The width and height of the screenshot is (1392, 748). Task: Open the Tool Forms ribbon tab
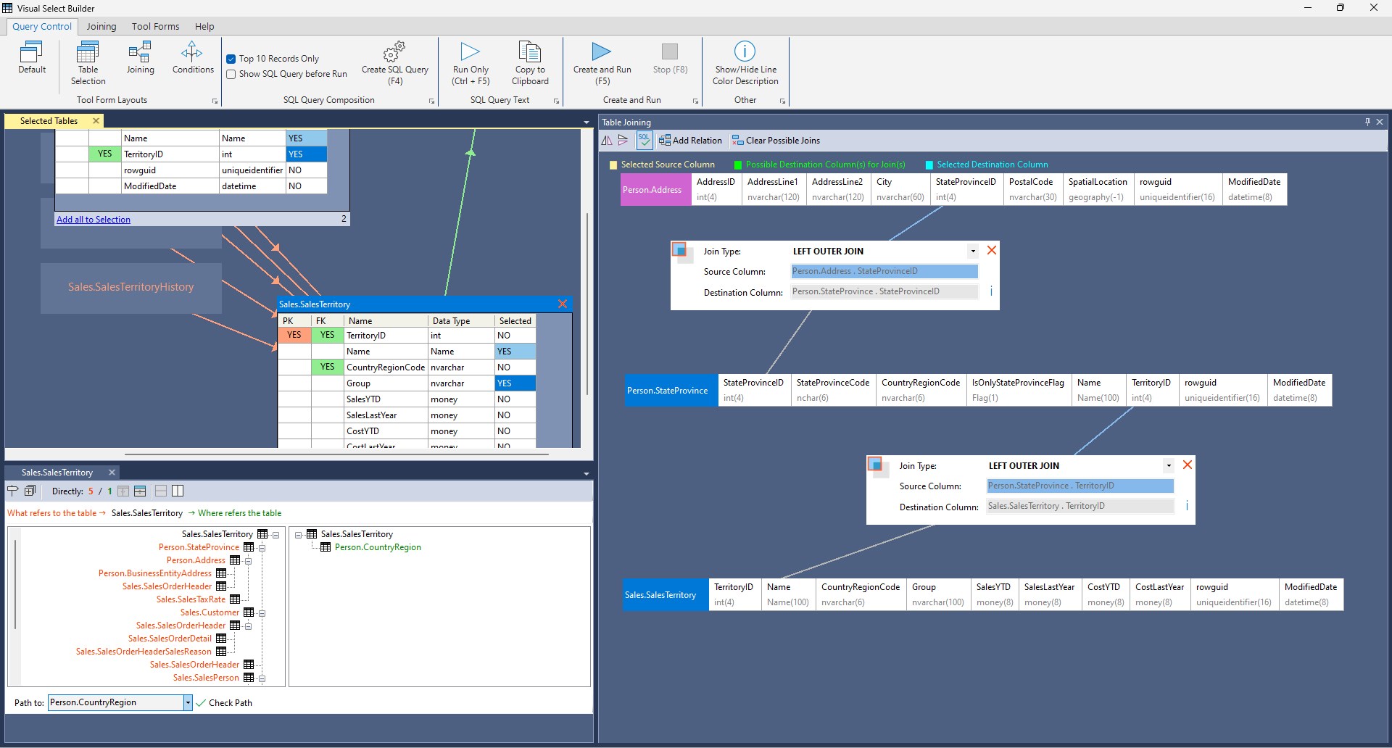pos(155,26)
